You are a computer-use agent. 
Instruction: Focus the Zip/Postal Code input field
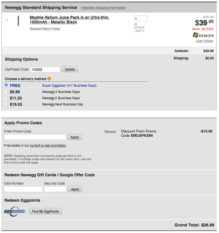pyautogui.click(x=45, y=70)
